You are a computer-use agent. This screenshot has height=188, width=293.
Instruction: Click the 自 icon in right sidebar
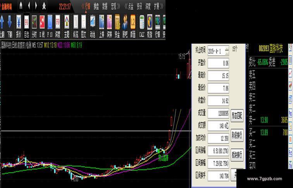291,139
